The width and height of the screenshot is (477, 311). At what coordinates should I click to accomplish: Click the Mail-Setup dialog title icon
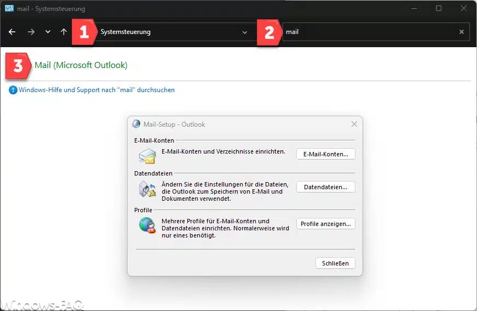(136, 124)
